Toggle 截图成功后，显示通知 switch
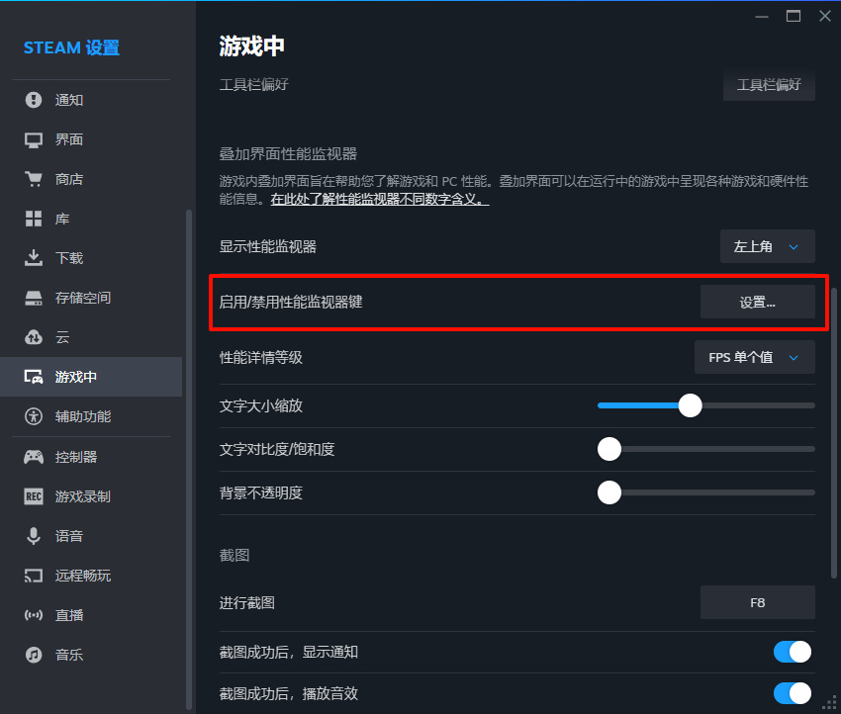Screen dimensions: 841x714 point(793,652)
